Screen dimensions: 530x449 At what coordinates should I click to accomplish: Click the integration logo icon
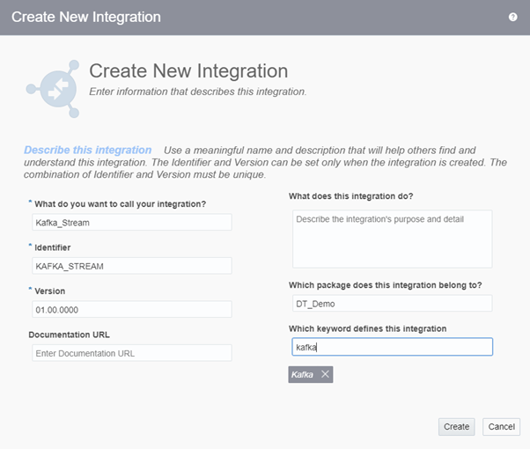[x=53, y=88]
